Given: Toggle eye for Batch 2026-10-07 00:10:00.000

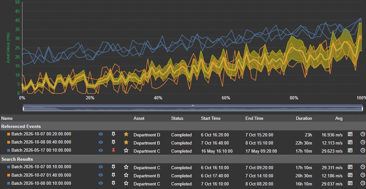Looking at the screenshot, I should [x=101, y=167].
